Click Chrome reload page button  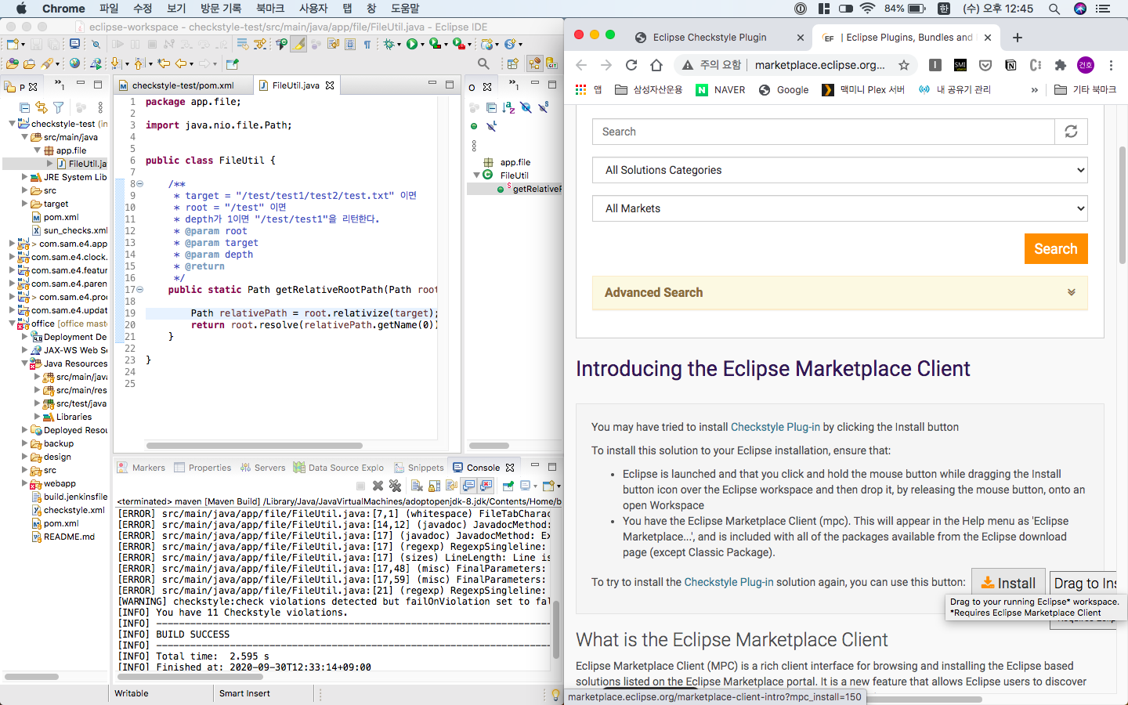(x=631, y=65)
